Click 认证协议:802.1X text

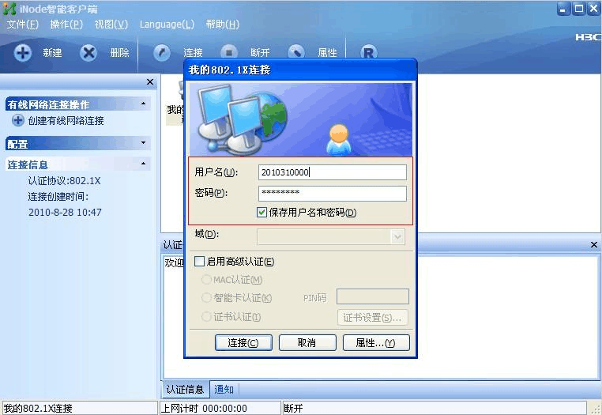point(64,180)
